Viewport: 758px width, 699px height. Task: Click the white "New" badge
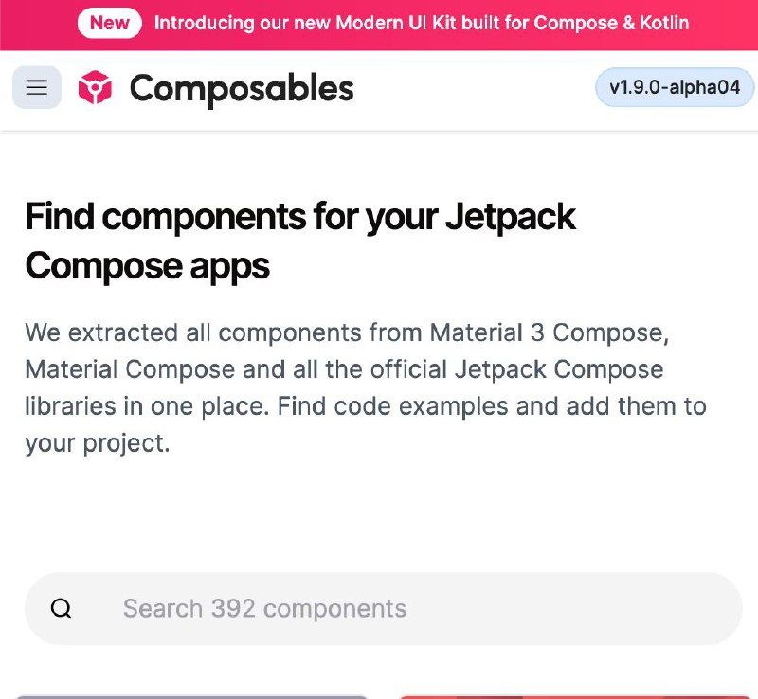tap(109, 23)
